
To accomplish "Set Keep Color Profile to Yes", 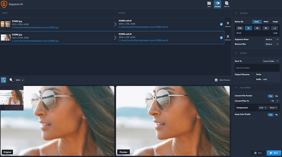I will pyautogui.click(x=271, y=115).
